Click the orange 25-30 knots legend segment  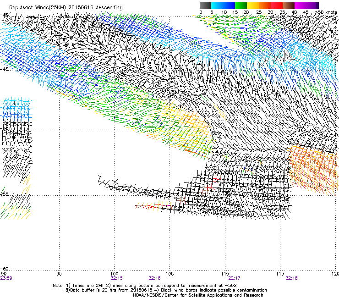(x=265, y=6)
